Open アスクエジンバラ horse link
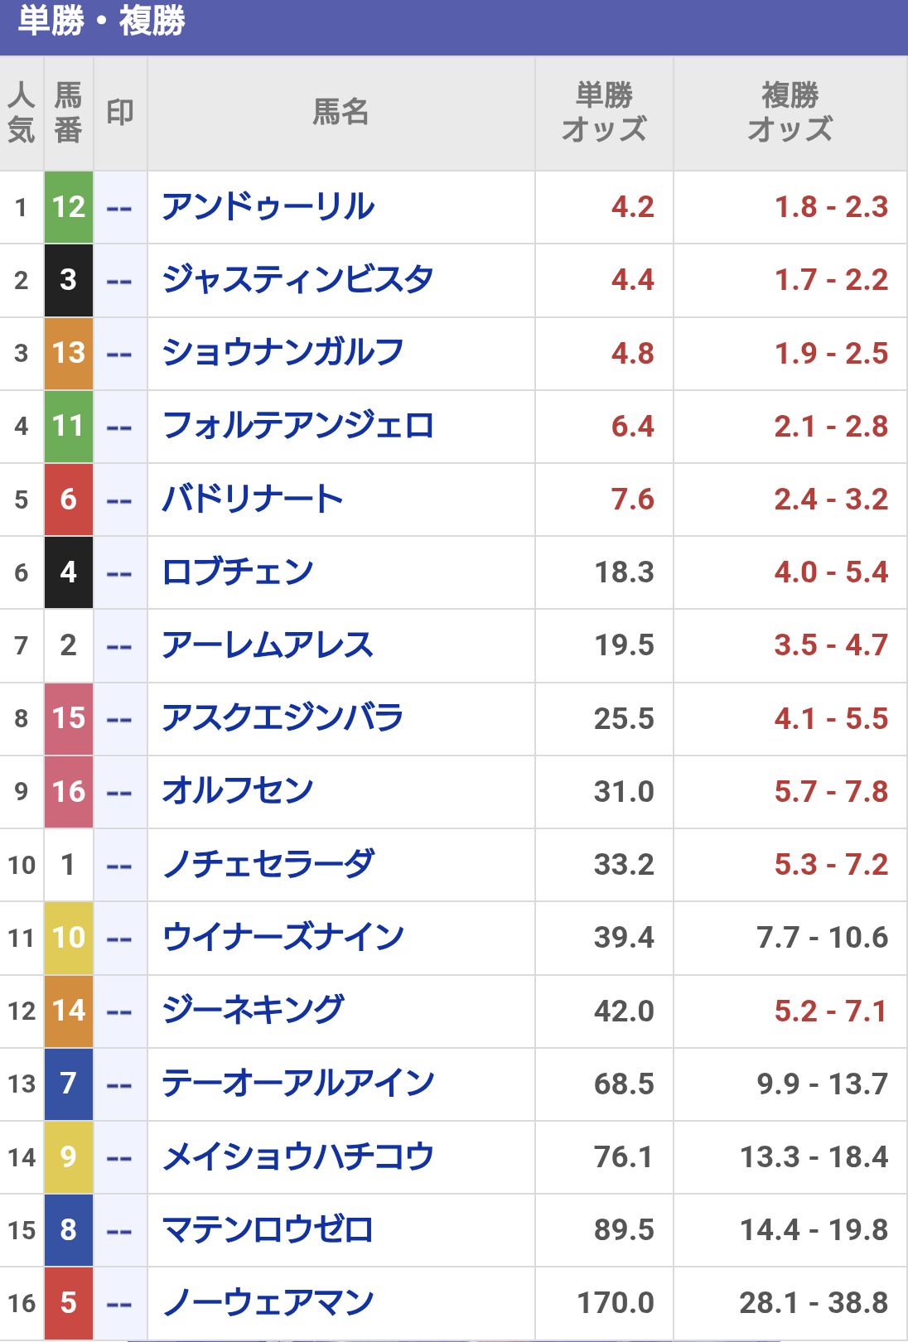 [x=283, y=717]
